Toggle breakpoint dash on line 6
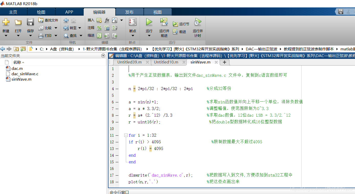Screen dimensions: 355x194 pyautogui.click(x=117, y=102)
